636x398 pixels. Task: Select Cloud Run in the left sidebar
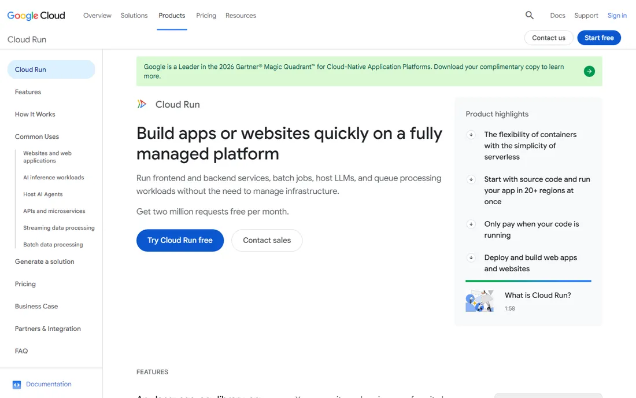pos(51,69)
